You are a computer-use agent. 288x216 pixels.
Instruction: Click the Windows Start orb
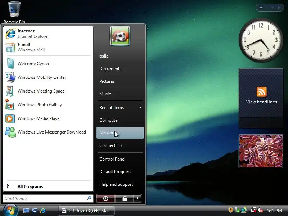[x=11, y=211]
